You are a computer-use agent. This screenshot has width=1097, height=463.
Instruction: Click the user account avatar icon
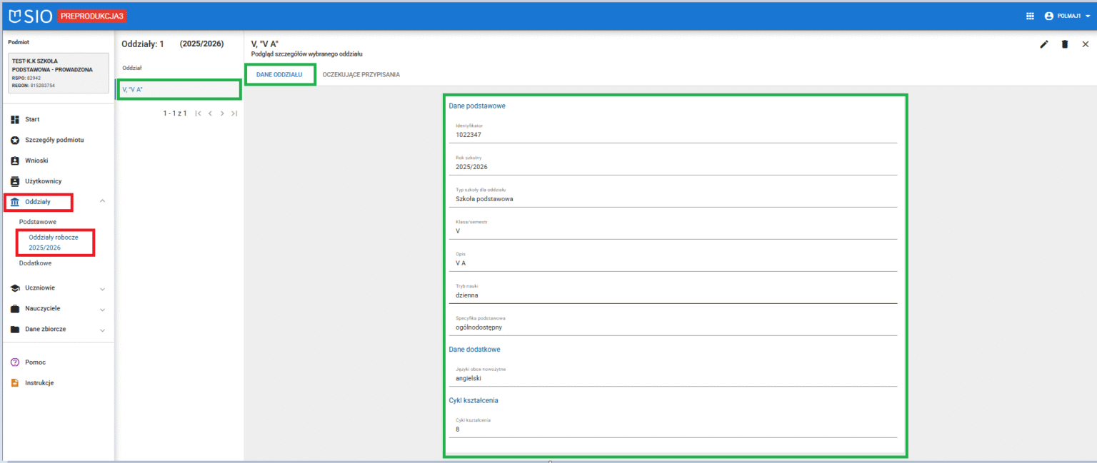[x=1049, y=16]
